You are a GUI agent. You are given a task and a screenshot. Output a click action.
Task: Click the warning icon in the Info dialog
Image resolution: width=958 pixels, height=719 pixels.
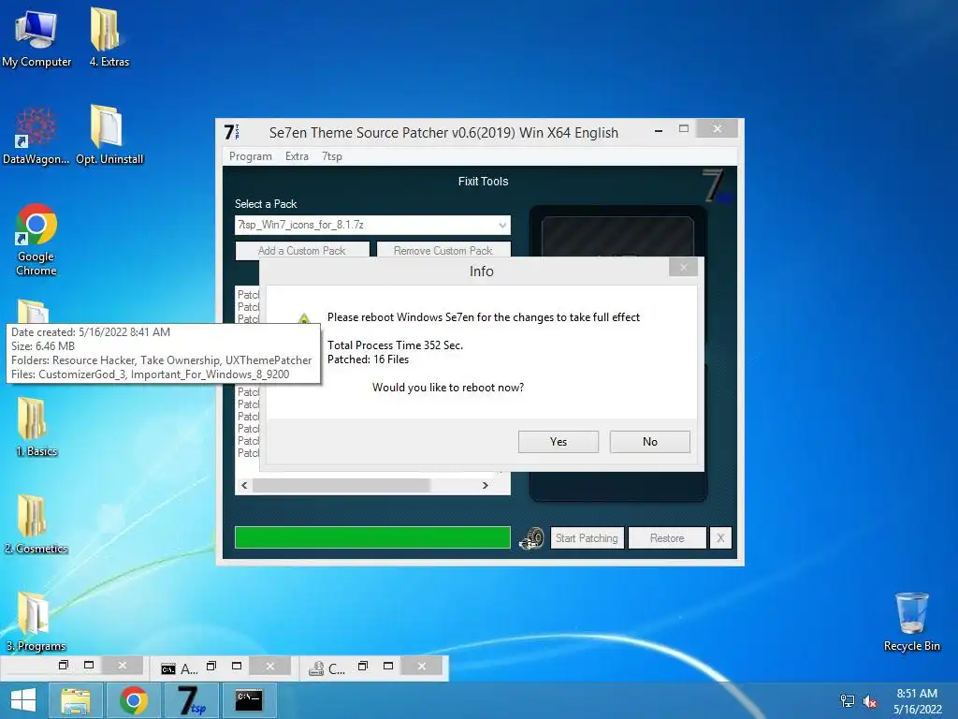point(304,318)
